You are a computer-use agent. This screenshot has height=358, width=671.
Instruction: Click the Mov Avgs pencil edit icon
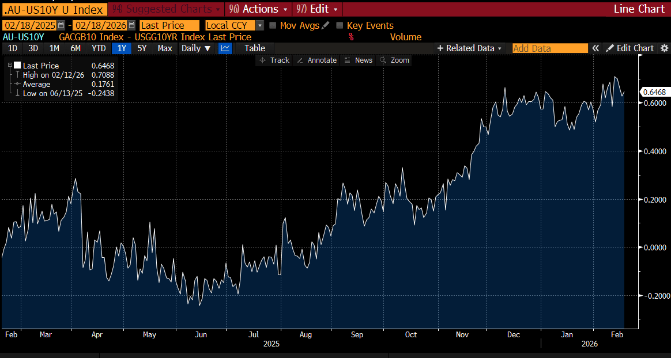pyautogui.click(x=326, y=25)
